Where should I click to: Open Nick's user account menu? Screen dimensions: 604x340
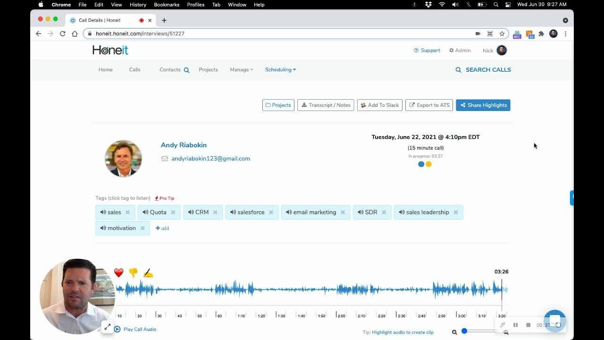pyautogui.click(x=495, y=51)
